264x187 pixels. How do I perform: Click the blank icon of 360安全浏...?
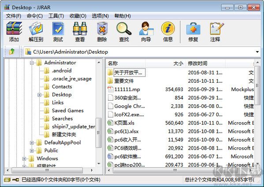pyautogui.click(x=110, y=98)
